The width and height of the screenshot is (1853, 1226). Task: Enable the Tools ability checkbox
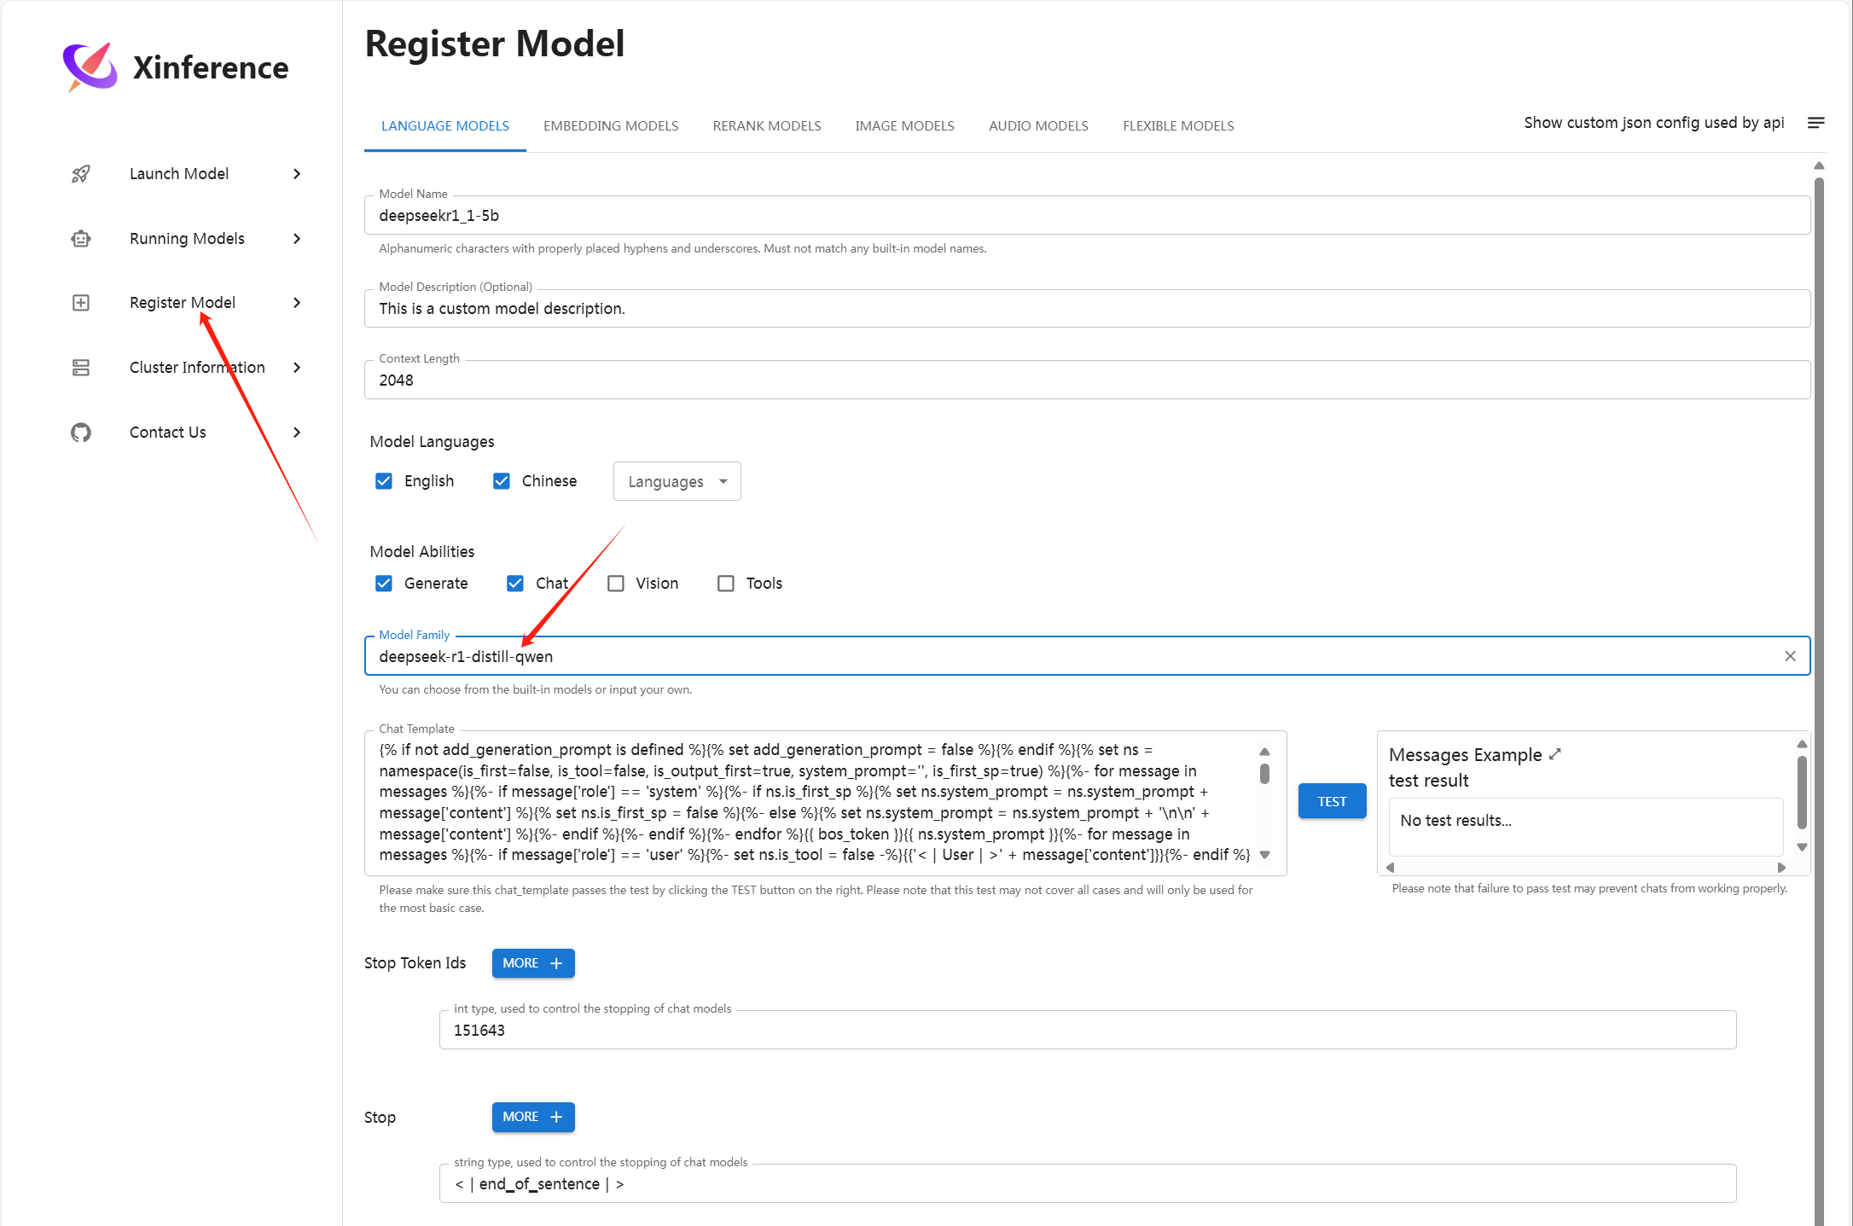coord(726,584)
